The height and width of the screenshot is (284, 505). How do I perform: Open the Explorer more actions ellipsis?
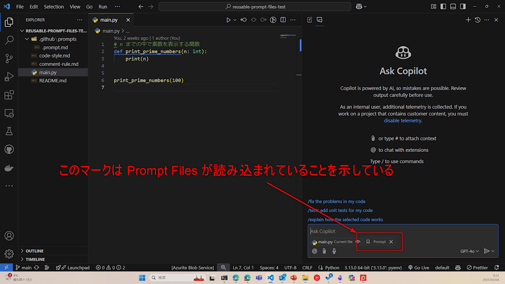click(80, 20)
